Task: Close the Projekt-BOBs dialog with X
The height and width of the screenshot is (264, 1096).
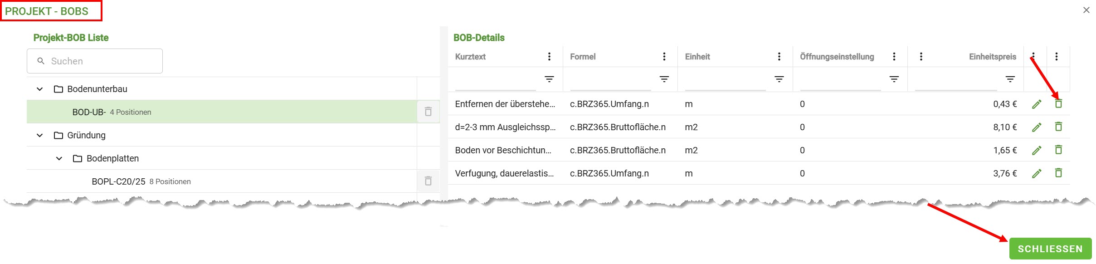Action: point(1086,10)
